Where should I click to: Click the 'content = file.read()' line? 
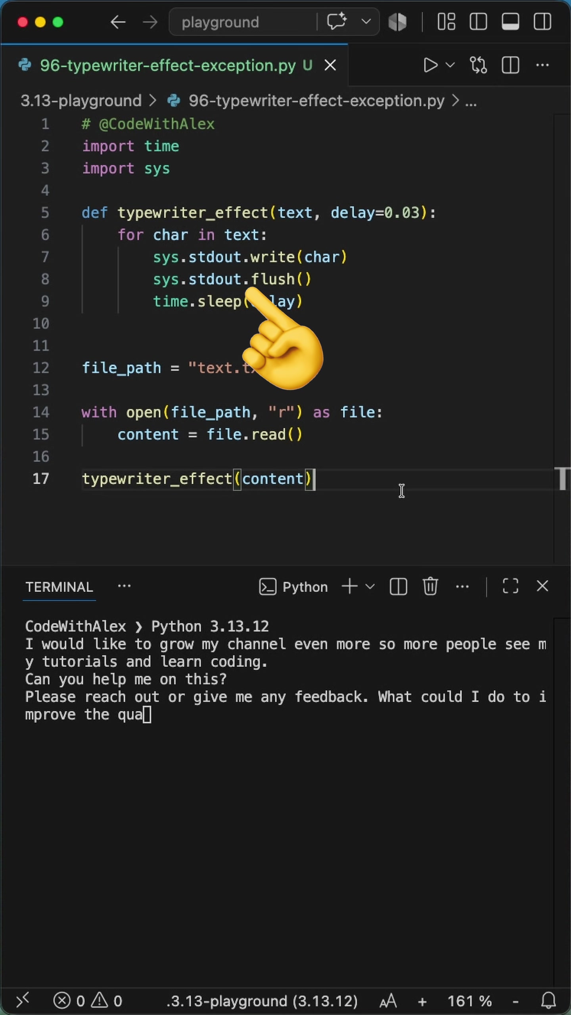[x=210, y=435]
